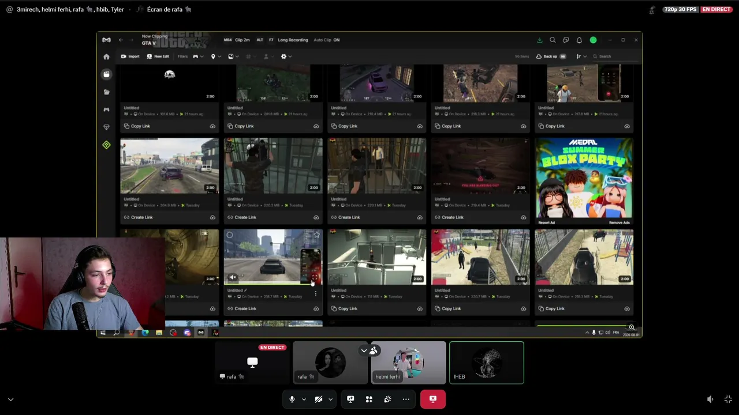This screenshot has height=415, width=739.
Task: Open the Medal search magnifier icon
Action: [x=553, y=40]
